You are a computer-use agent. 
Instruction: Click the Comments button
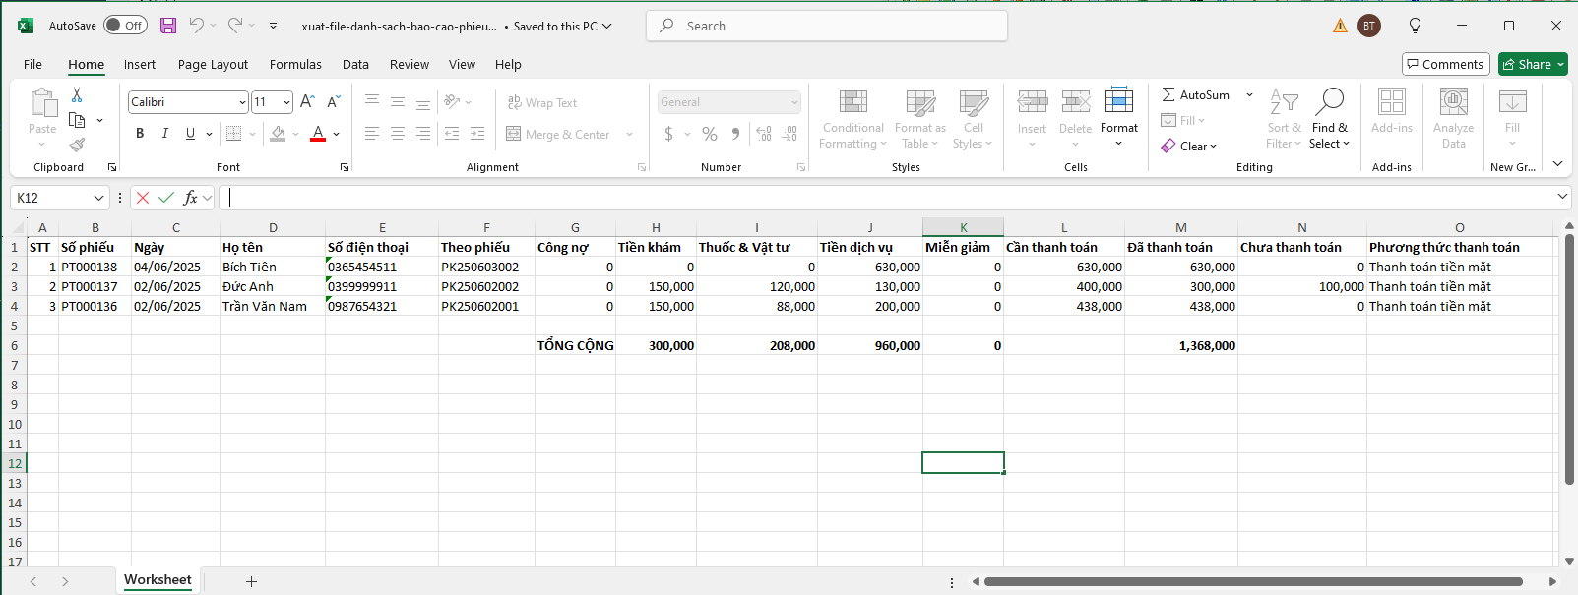click(1445, 64)
